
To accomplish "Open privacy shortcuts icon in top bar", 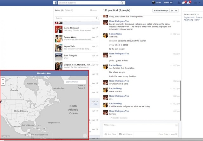I will [x=195, y=3].
